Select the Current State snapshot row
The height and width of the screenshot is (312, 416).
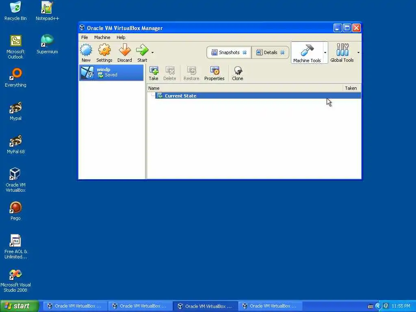(x=258, y=96)
